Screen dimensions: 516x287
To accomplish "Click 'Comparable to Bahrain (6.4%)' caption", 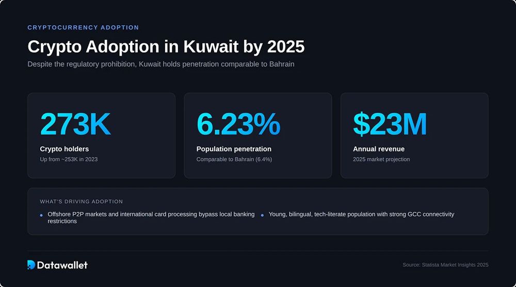I will click(x=234, y=160).
